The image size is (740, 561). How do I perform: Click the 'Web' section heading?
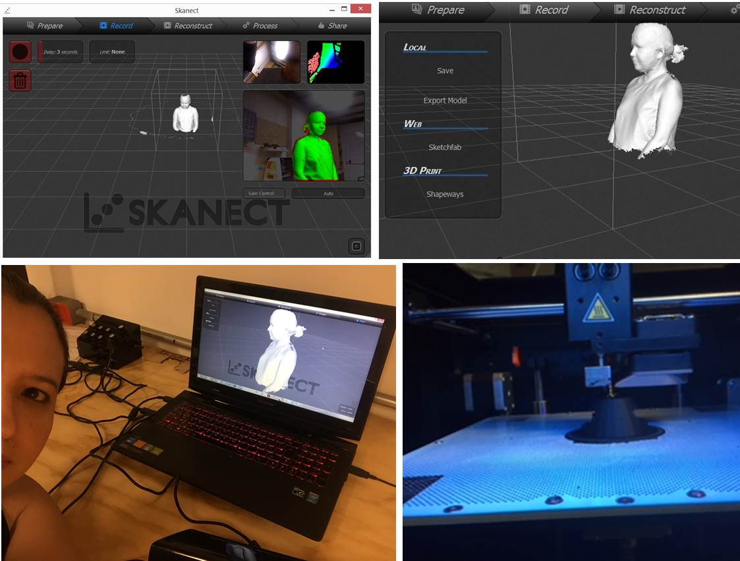[x=413, y=124]
